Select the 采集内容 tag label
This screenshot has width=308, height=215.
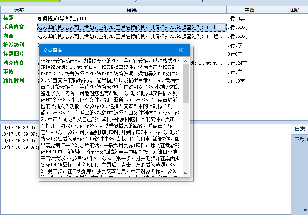[13, 27]
